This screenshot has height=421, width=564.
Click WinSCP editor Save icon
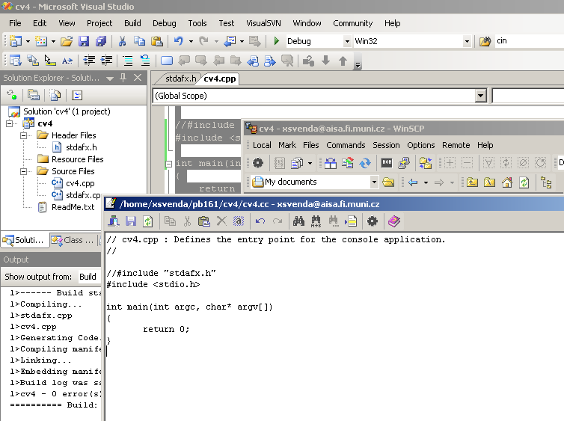click(131, 221)
